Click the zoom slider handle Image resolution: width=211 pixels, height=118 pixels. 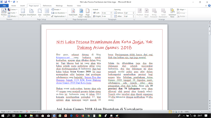pyautogui.click(x=200, y=111)
